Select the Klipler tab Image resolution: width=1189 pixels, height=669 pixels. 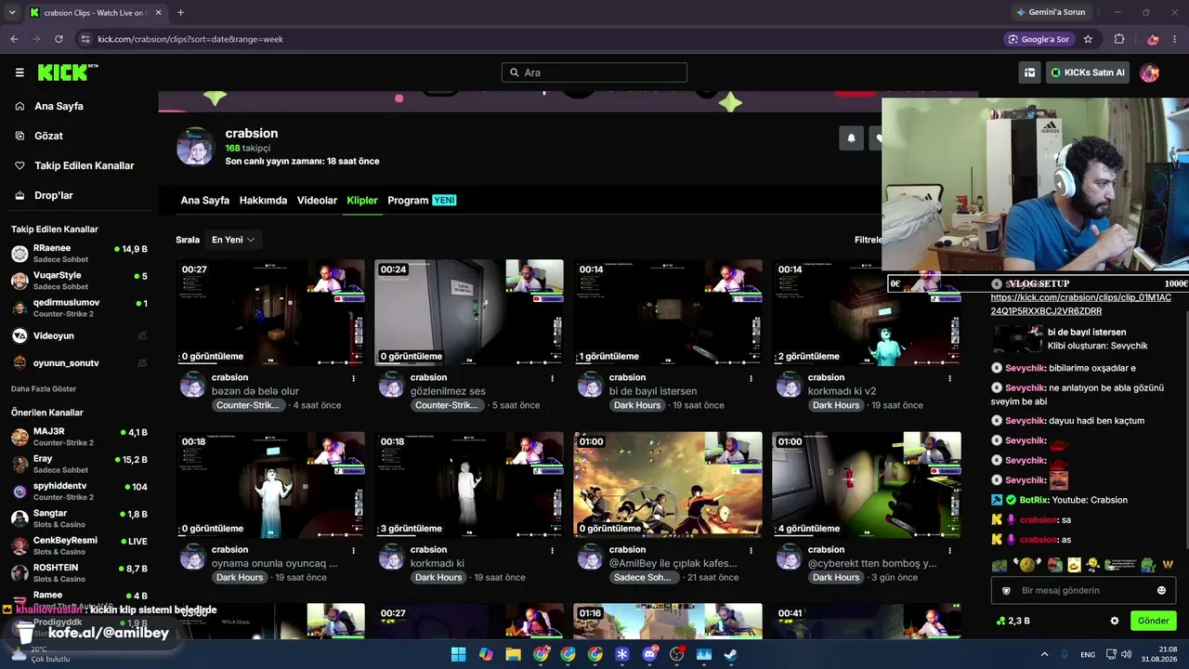tap(362, 201)
